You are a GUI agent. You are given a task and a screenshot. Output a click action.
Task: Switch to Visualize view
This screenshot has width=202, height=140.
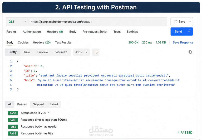pos(61,52)
